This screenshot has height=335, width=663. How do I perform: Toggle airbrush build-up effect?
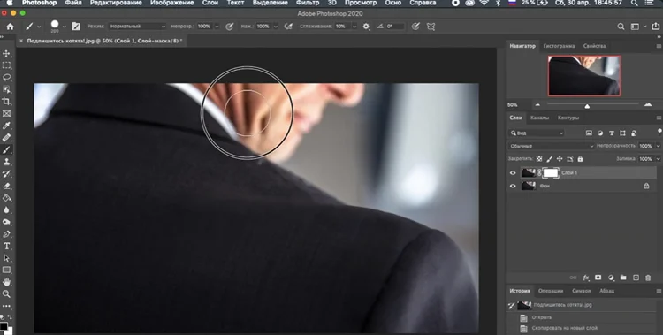289,27
